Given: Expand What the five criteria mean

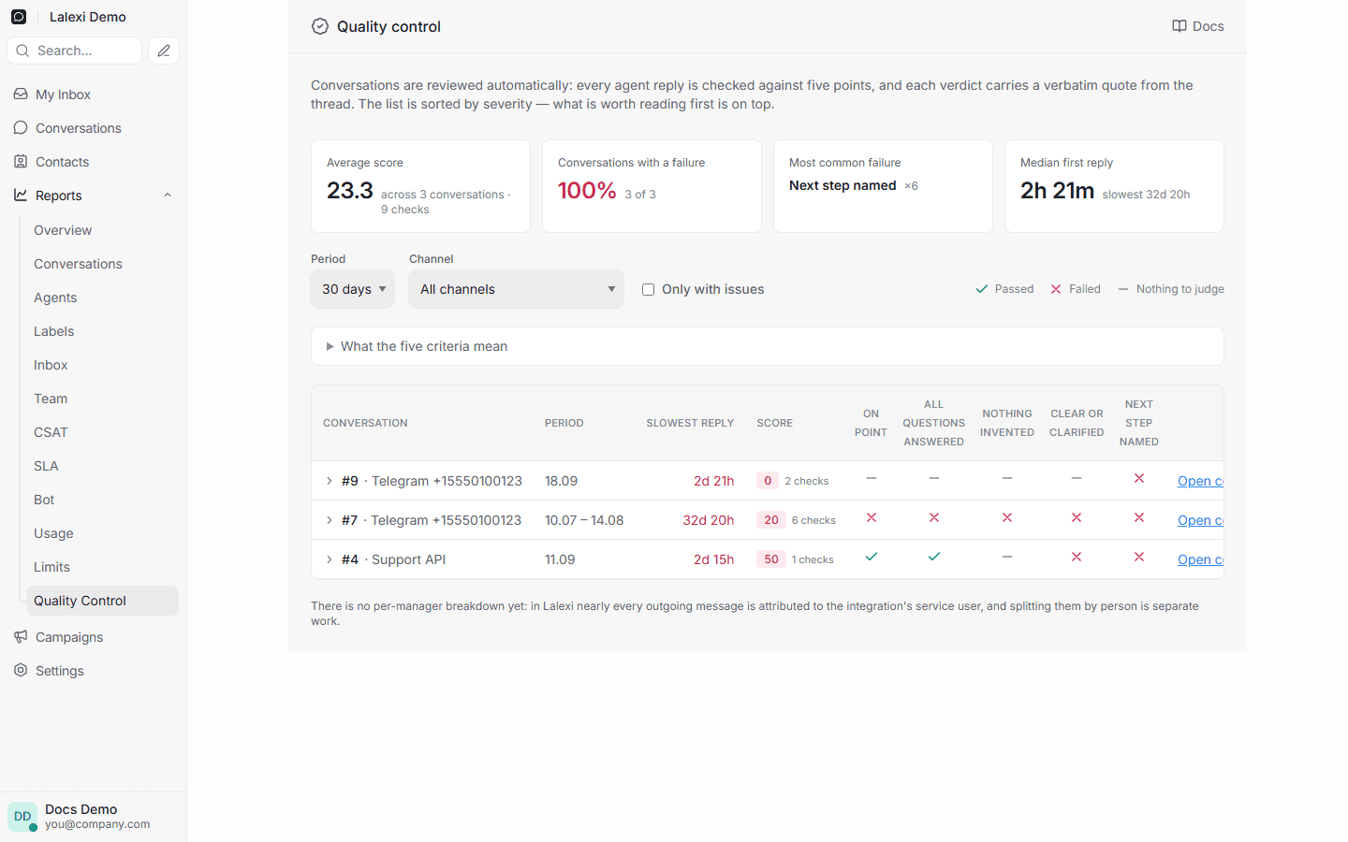Looking at the screenshot, I should tap(768, 346).
